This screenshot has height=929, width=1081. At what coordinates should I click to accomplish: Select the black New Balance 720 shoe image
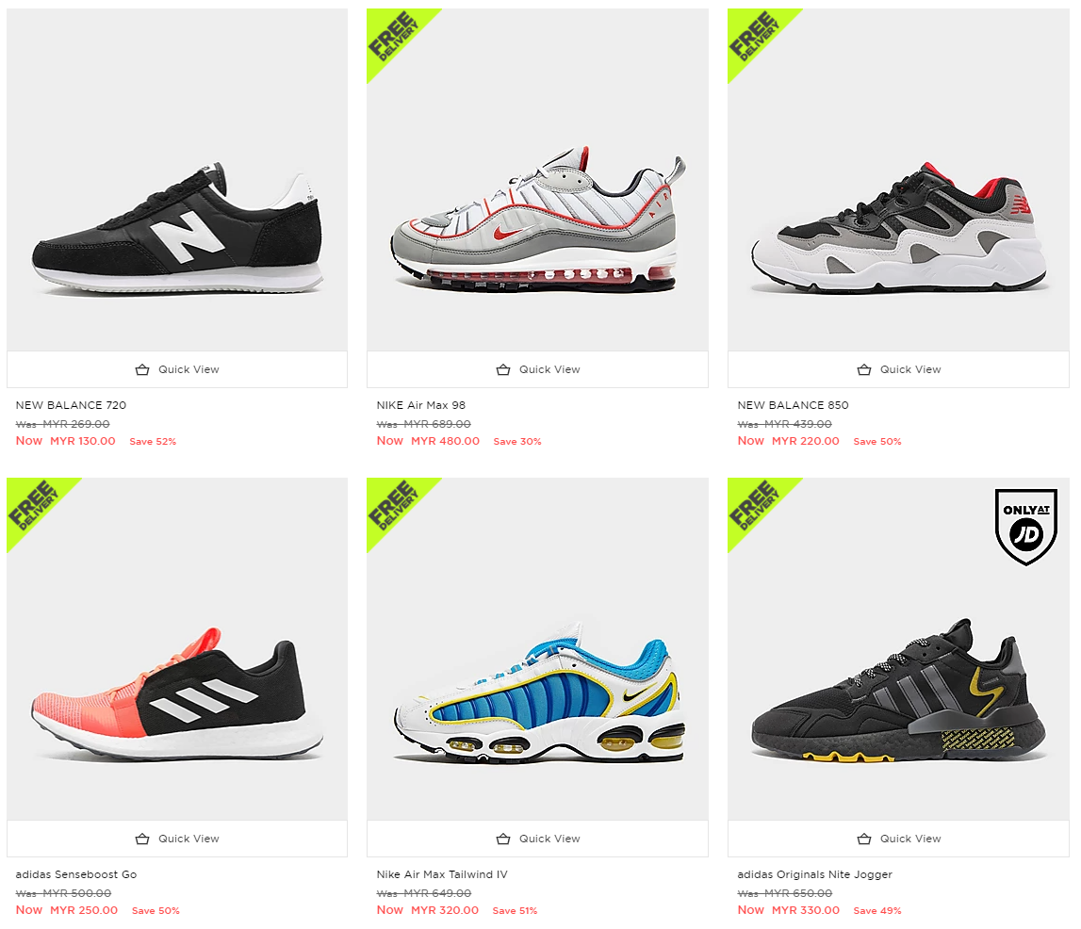tap(177, 228)
